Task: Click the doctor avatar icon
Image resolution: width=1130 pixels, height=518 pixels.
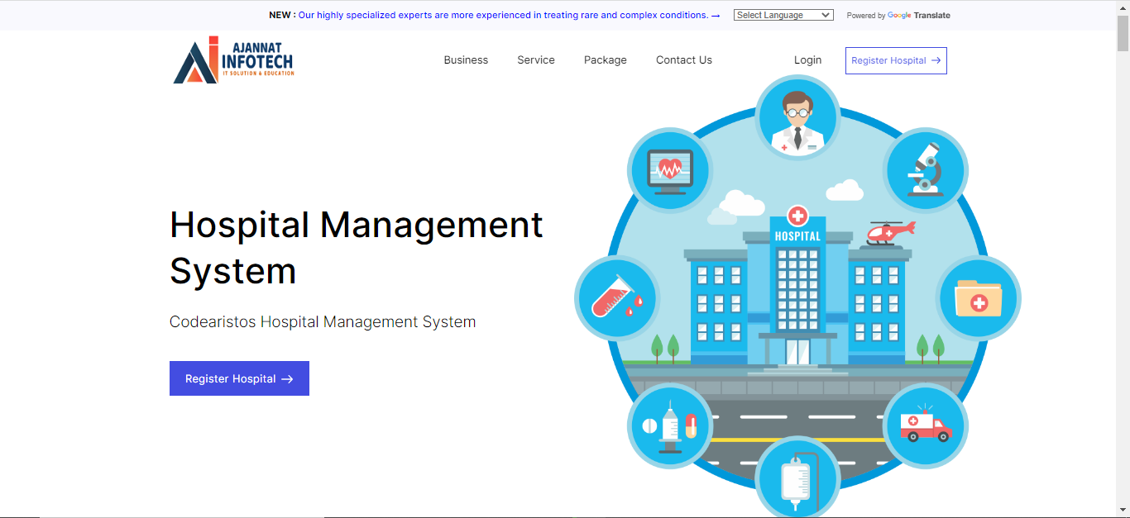Action: point(797,117)
